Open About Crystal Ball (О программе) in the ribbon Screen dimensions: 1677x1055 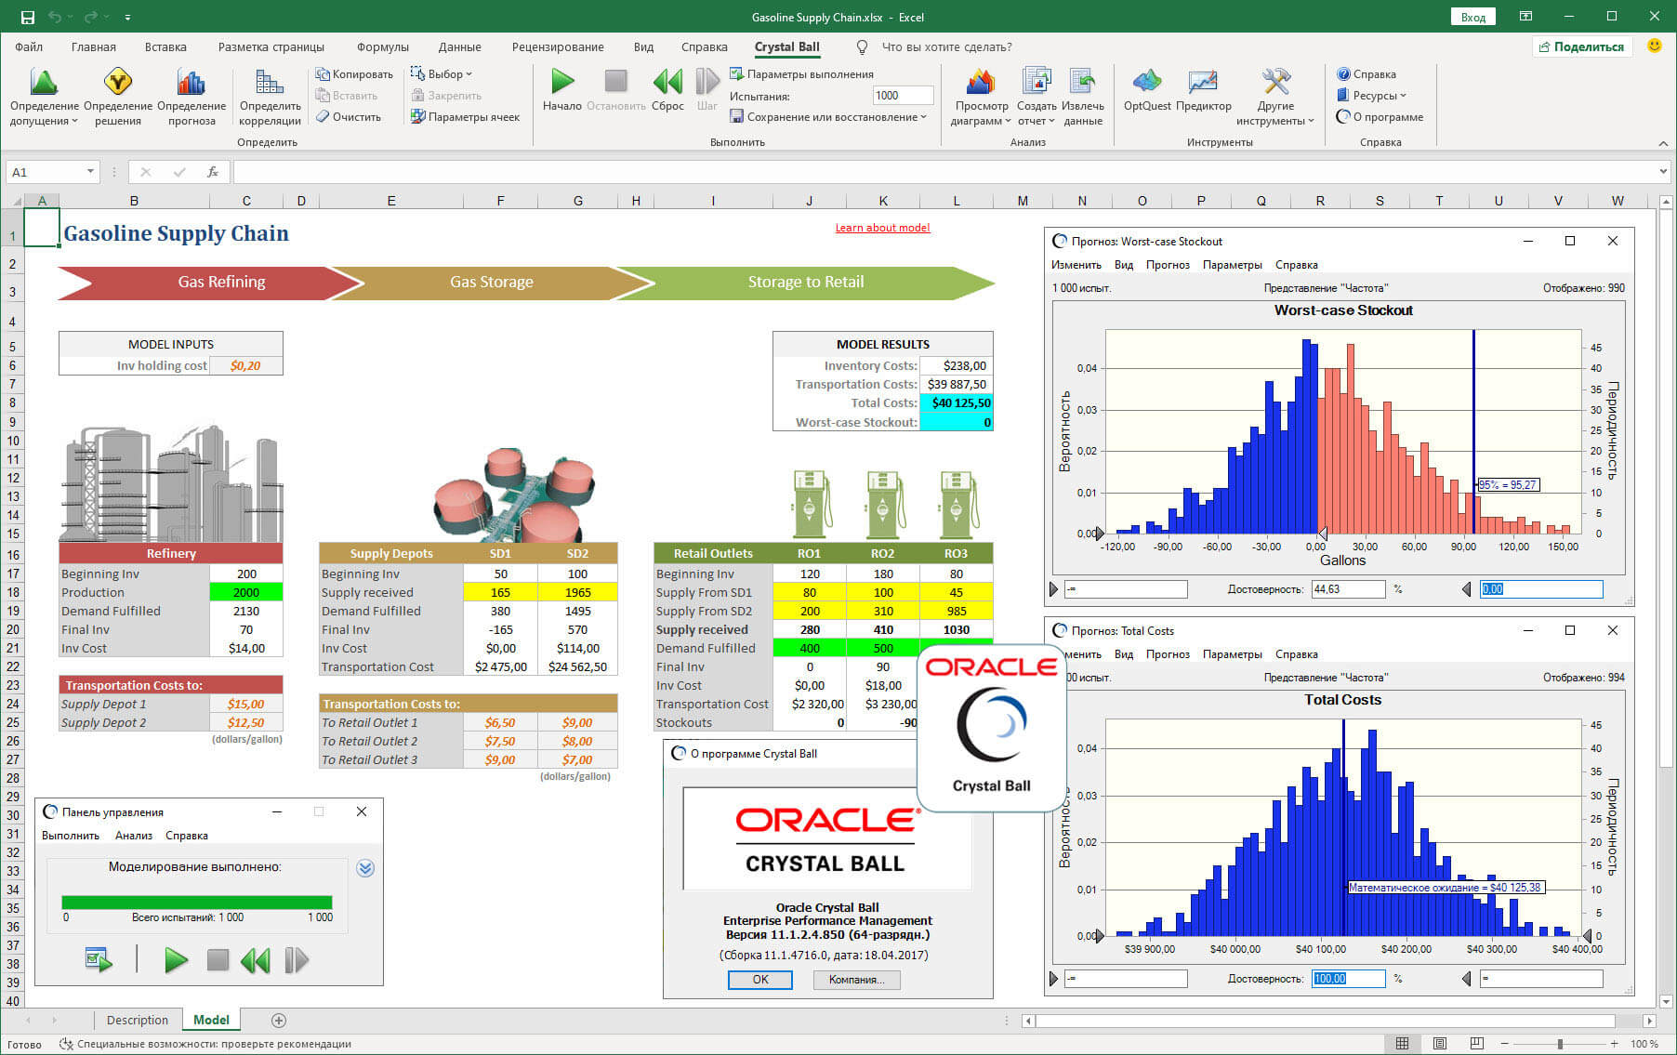coord(1380,117)
